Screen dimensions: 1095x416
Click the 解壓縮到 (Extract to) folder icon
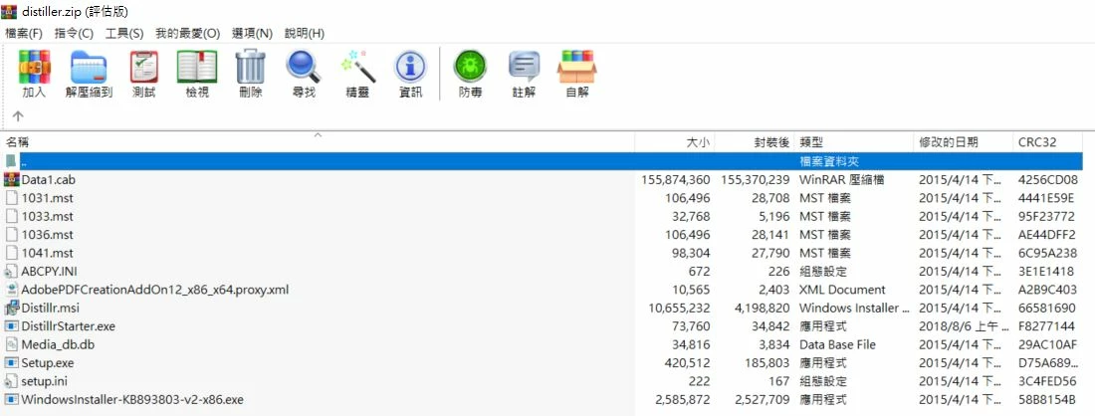88,67
